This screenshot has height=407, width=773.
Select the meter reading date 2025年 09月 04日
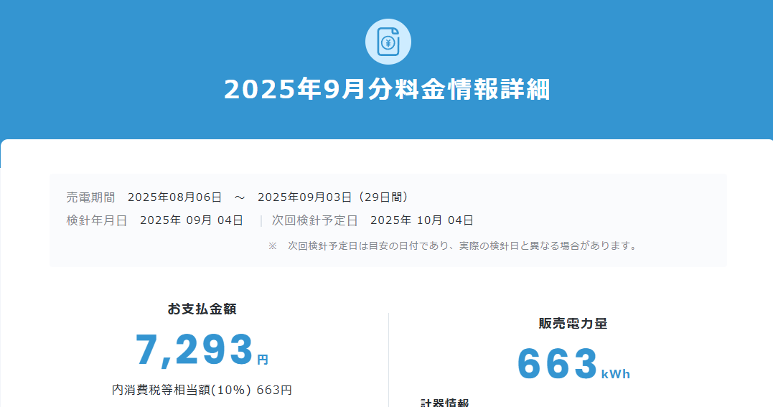click(192, 220)
